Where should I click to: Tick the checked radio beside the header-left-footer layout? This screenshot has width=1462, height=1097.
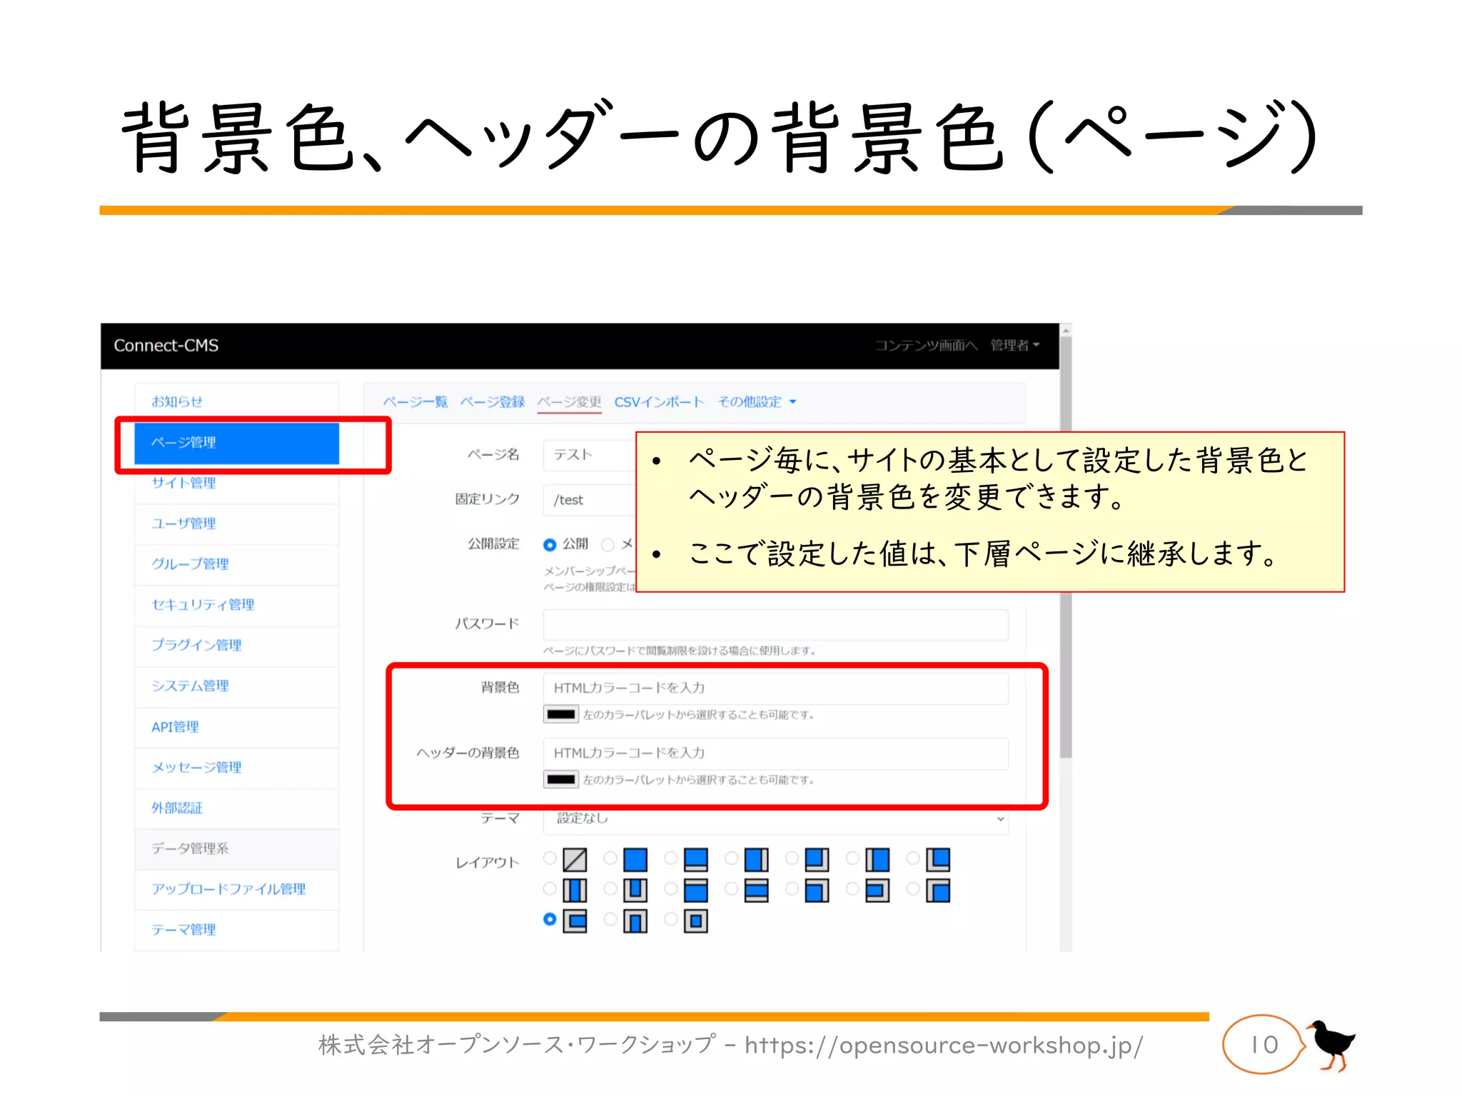(550, 919)
